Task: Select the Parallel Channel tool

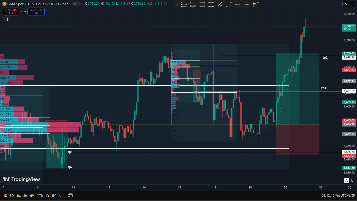Action: coord(220,4)
